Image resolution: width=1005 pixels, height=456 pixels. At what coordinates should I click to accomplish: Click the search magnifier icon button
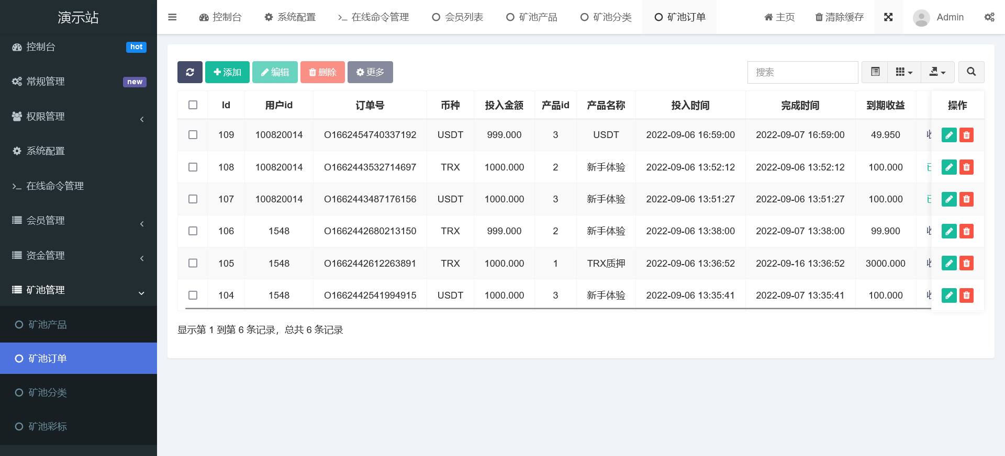971,72
